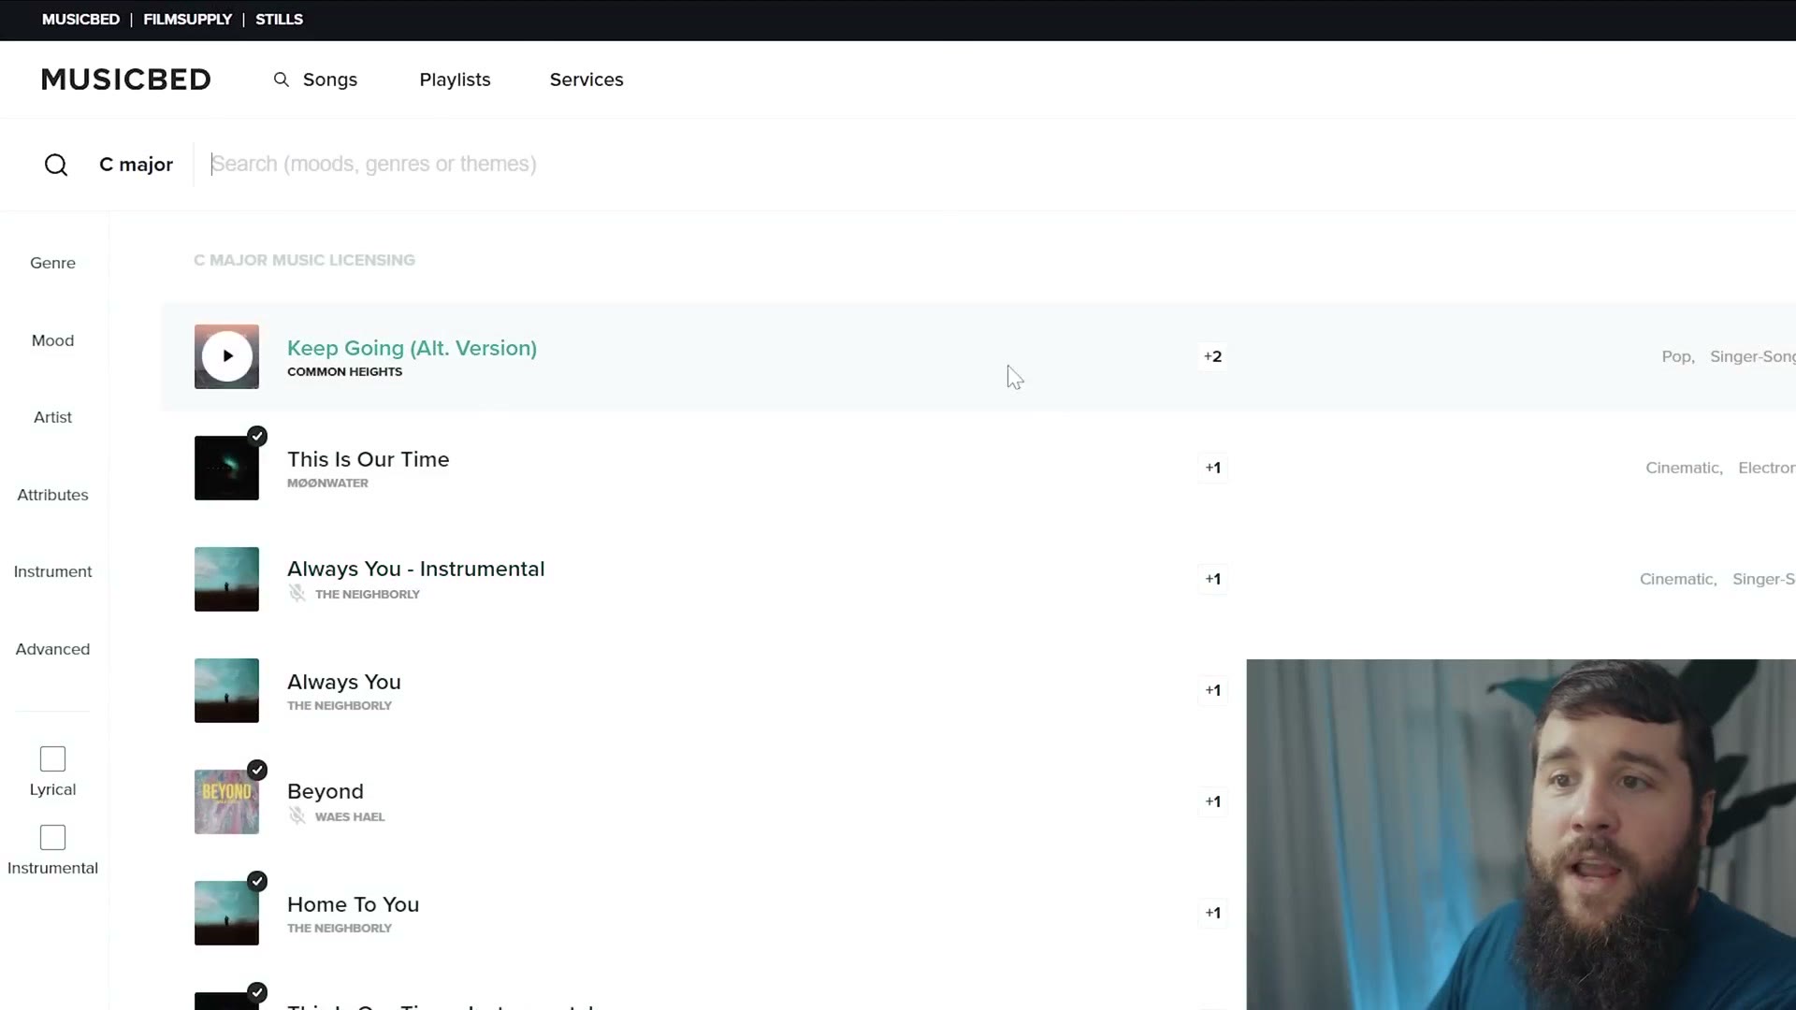
Task: Open the Keep Going (Alt. Version) song title
Action: 412,348
